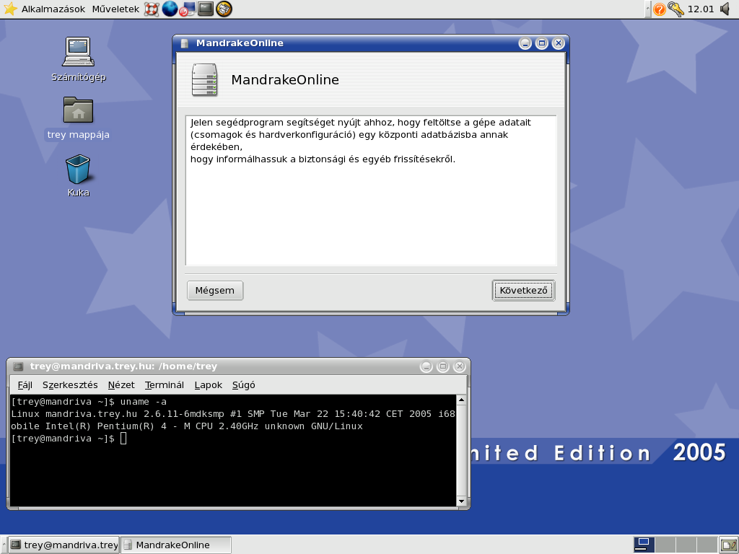Close the MandrakeOnline window
Image resolution: width=739 pixels, height=554 pixels.
[559, 43]
